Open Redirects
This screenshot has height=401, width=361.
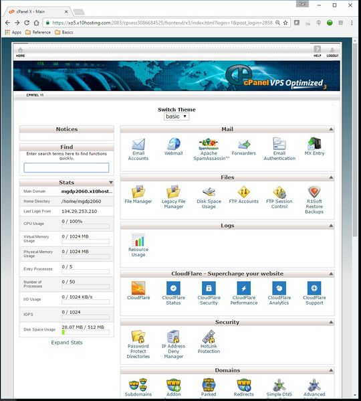coord(244,388)
